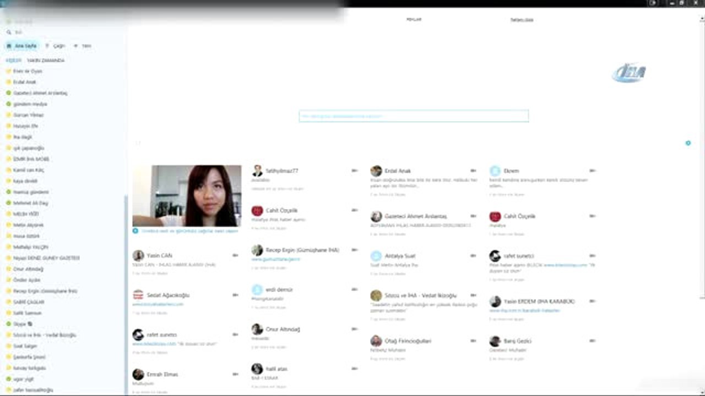The image size is (705, 396).
Task: Click call icon beside halil atas
Action: point(354,369)
